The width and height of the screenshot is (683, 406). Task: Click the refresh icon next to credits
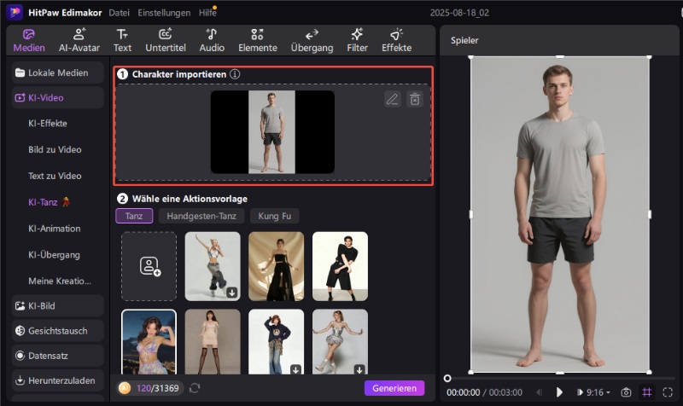pos(195,388)
